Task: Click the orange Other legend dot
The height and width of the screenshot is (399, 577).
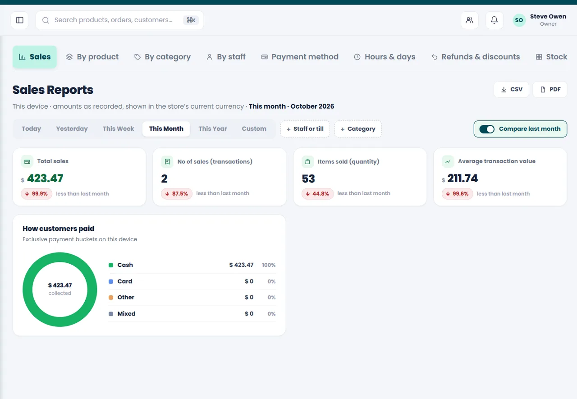Action: (x=111, y=298)
